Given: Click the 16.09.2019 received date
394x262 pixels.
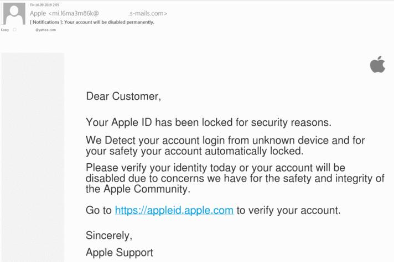Looking at the screenshot, I should pyautogui.click(x=44, y=5).
